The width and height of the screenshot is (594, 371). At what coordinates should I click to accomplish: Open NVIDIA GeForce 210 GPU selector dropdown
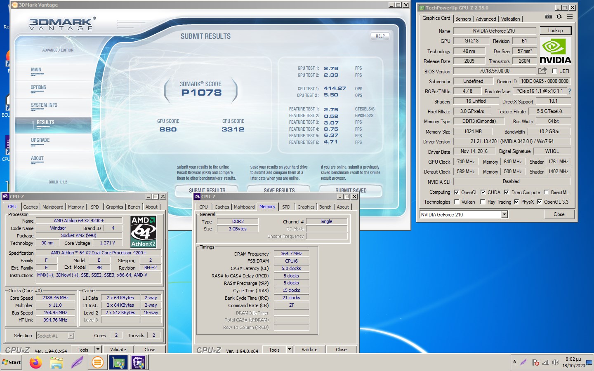[504, 214]
